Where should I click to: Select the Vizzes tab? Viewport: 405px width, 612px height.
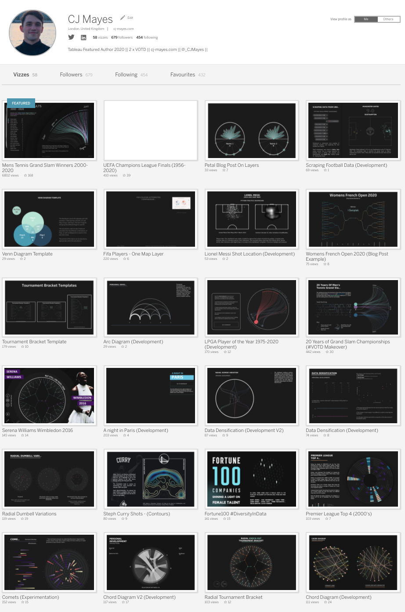[21, 75]
